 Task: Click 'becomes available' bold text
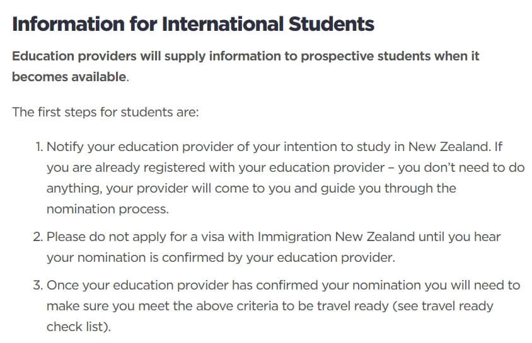pos(69,77)
